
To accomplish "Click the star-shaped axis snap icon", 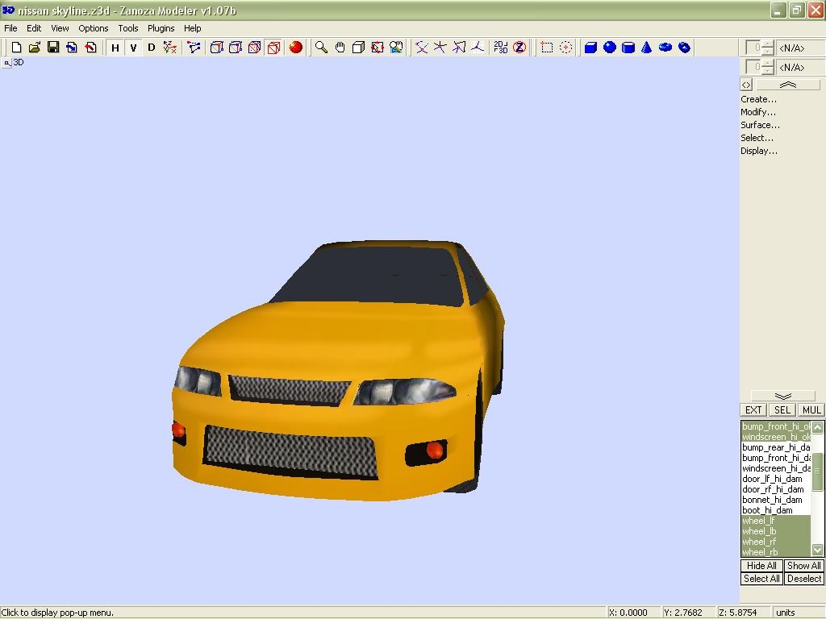I will coord(440,48).
